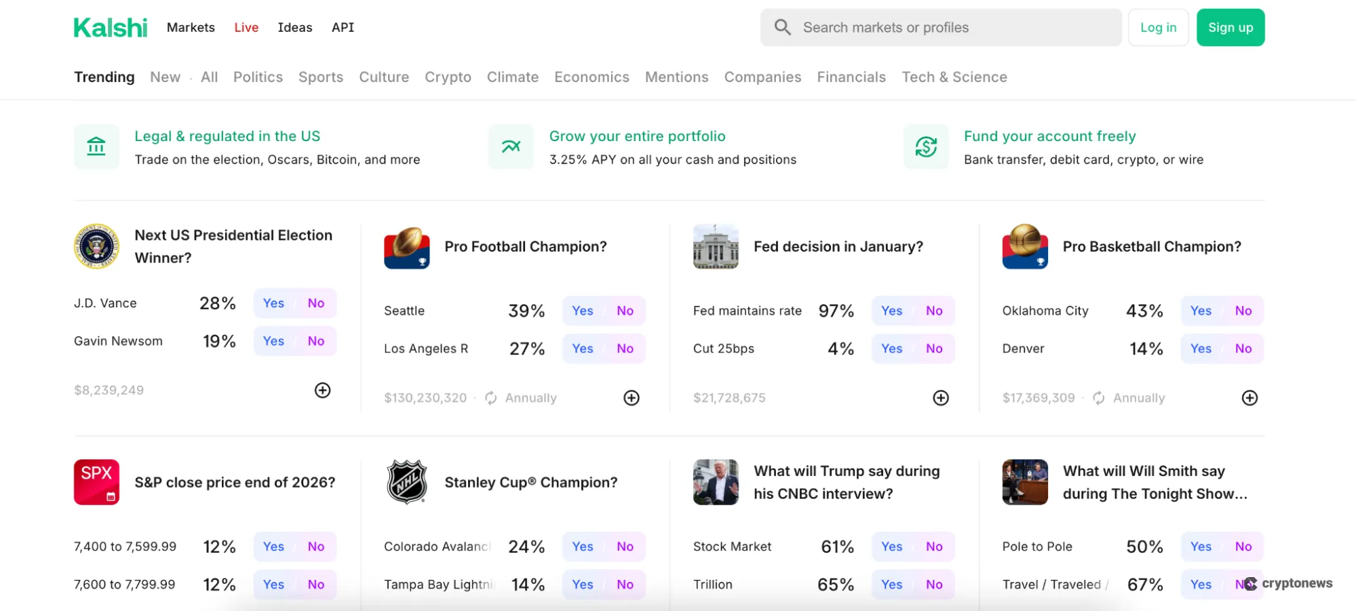Screen dimensions: 1356x611
Task: Click the Kalshi logo
Action: pos(110,28)
